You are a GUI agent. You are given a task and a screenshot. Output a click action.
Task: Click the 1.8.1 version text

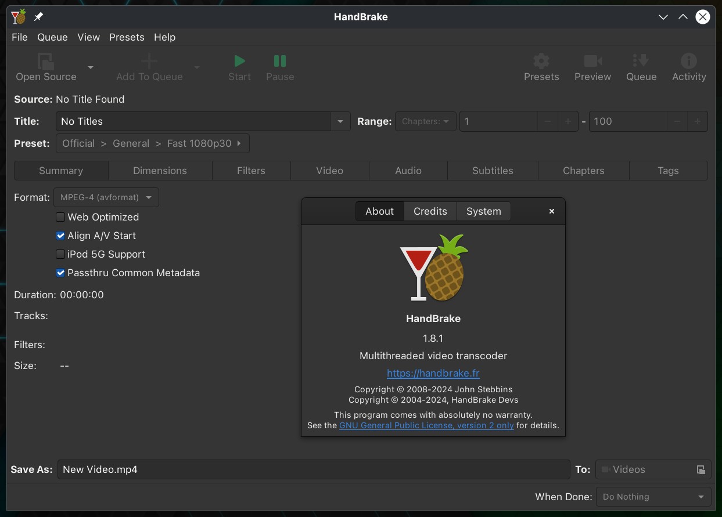click(x=433, y=338)
